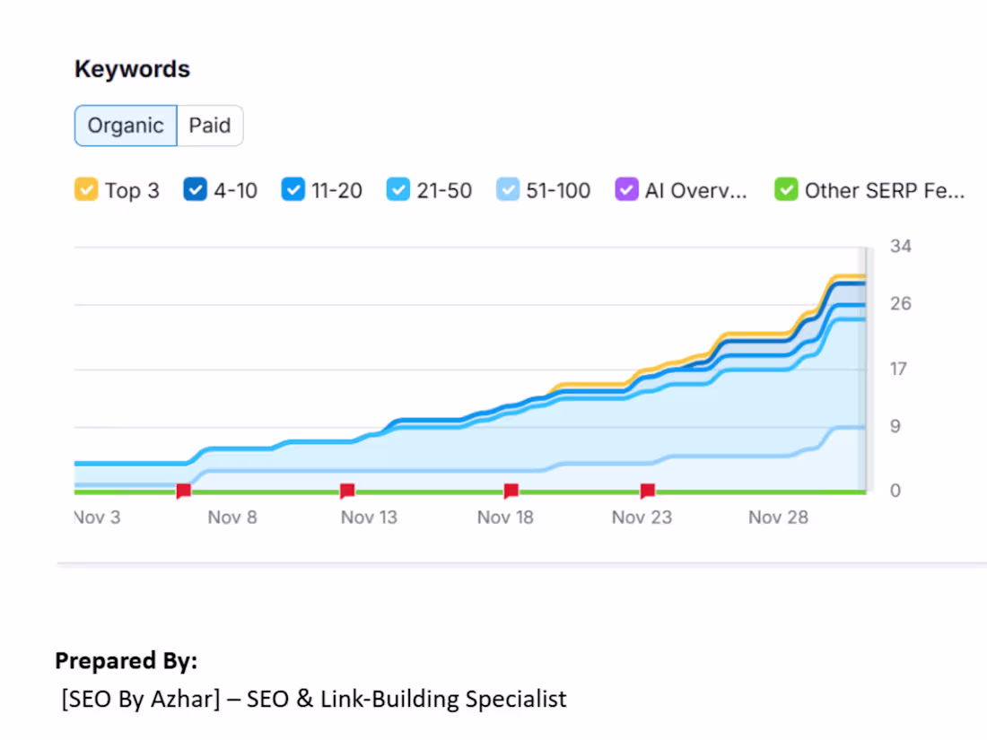Select the Keywords section heading

[132, 68]
